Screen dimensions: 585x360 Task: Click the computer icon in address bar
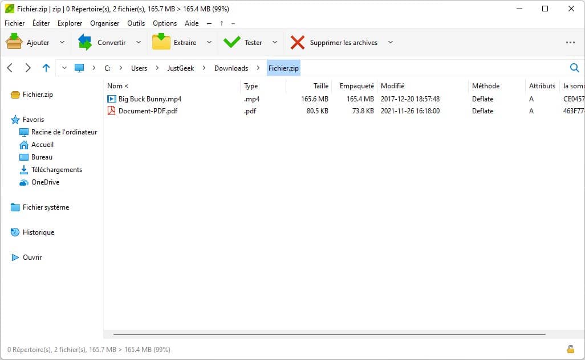pyautogui.click(x=79, y=68)
